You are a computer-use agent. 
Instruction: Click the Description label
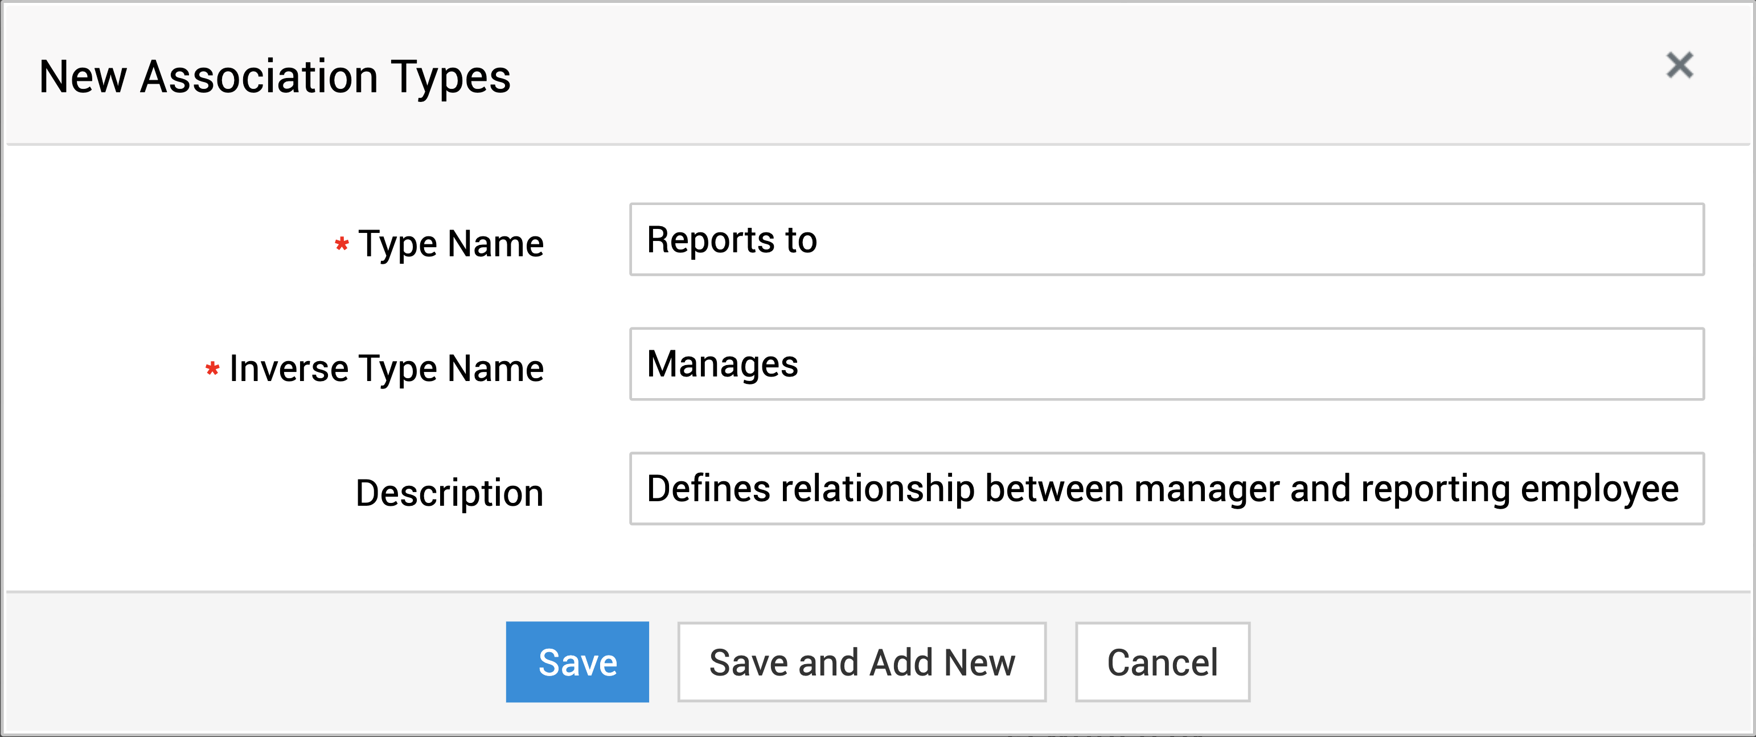pos(449,493)
